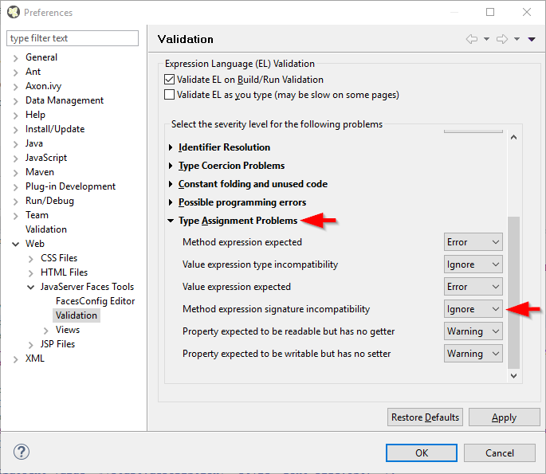This screenshot has height=474, width=546.
Task: Collapse the Web tree node arrow
Action: pyautogui.click(x=15, y=245)
